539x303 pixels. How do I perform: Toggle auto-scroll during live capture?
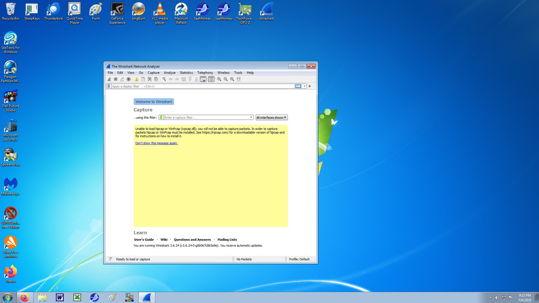[x=203, y=79]
